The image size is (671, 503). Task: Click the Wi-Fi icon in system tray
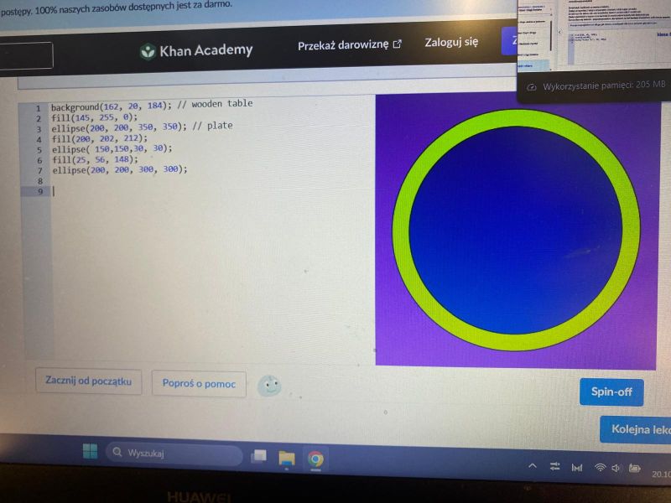pyautogui.click(x=600, y=467)
